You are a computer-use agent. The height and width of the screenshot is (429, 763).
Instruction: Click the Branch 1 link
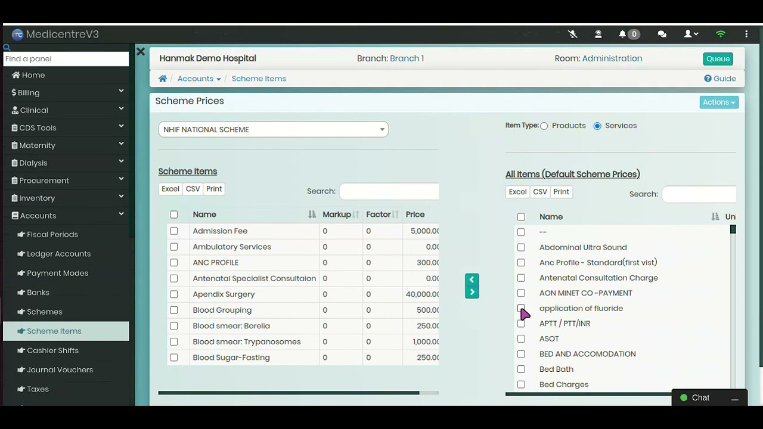tap(407, 58)
